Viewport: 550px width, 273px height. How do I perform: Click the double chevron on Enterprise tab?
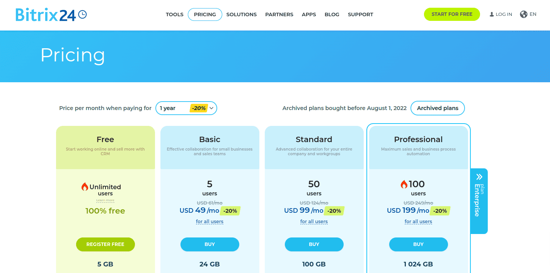pos(479,177)
